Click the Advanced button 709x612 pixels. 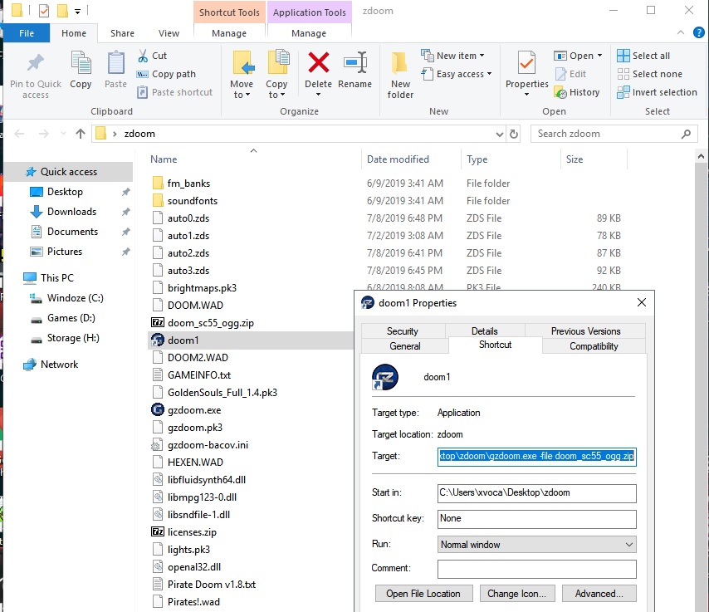coord(599,594)
